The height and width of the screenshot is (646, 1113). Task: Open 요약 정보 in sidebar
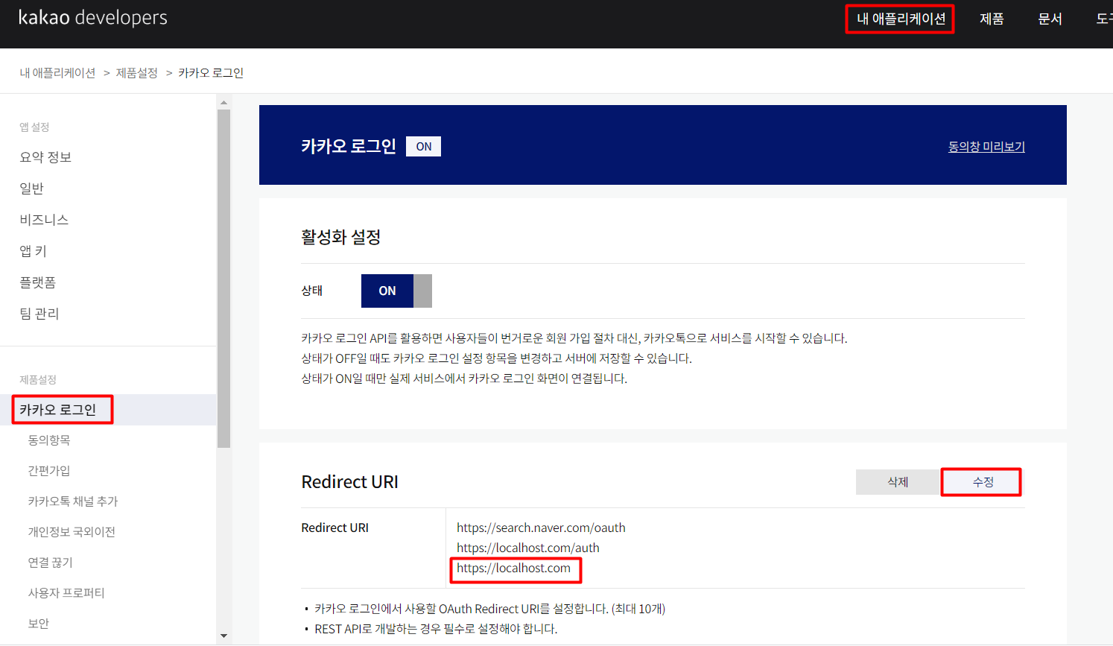[45, 157]
